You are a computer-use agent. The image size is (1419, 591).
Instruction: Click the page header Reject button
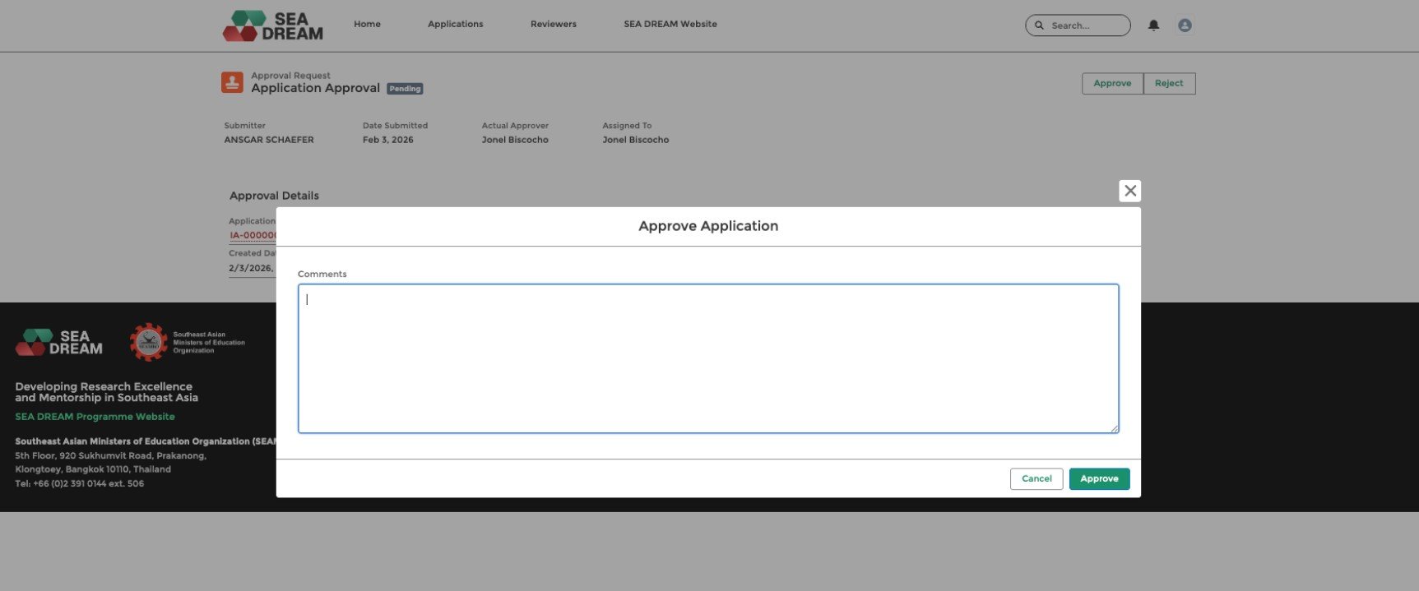pyautogui.click(x=1169, y=83)
